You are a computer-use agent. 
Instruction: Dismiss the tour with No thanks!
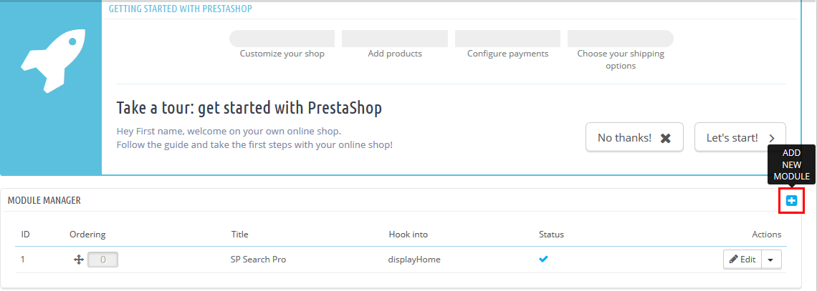tap(634, 138)
